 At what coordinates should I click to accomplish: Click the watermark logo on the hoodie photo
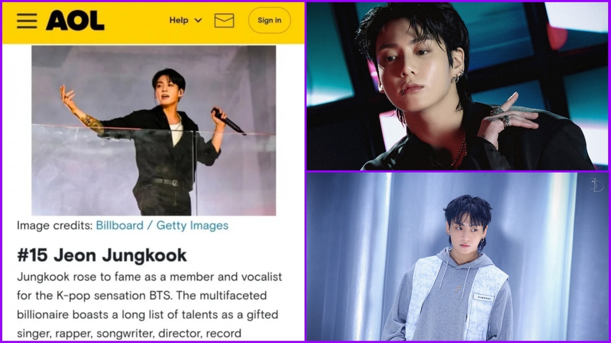[x=596, y=184]
